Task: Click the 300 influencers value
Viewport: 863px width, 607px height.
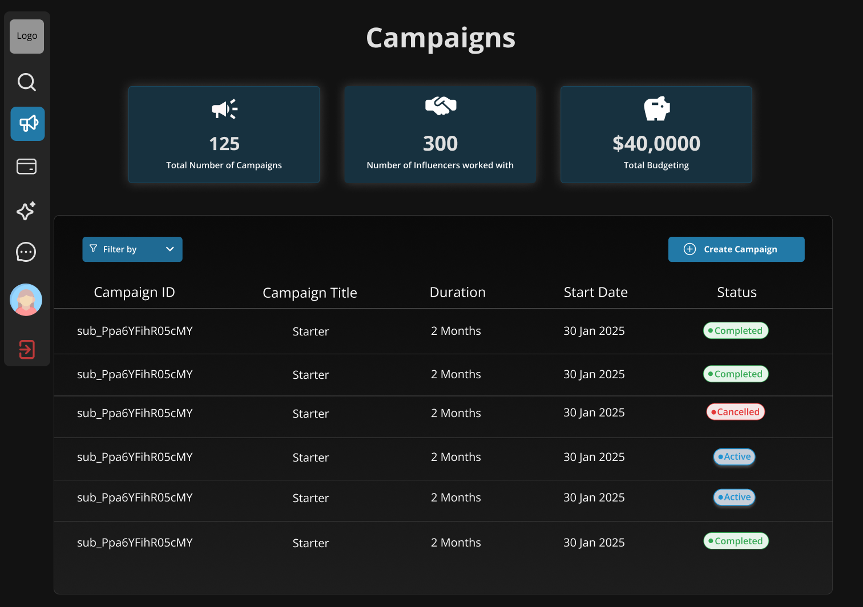Action: click(441, 144)
